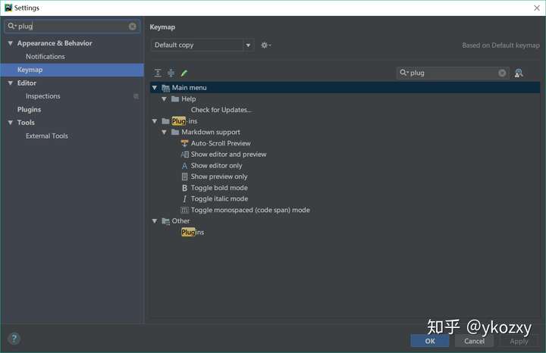The width and height of the screenshot is (546, 353).
Task: Clear the left settings search field
Action: (x=132, y=27)
